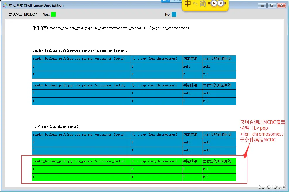Minimize the 星云测试 window

tap(262, 6)
